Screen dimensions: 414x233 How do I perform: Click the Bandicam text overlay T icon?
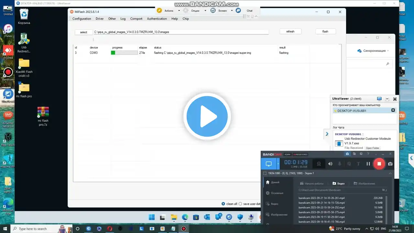pos(358,164)
